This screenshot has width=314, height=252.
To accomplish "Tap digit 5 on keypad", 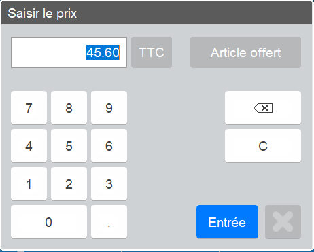I will click(69, 146).
